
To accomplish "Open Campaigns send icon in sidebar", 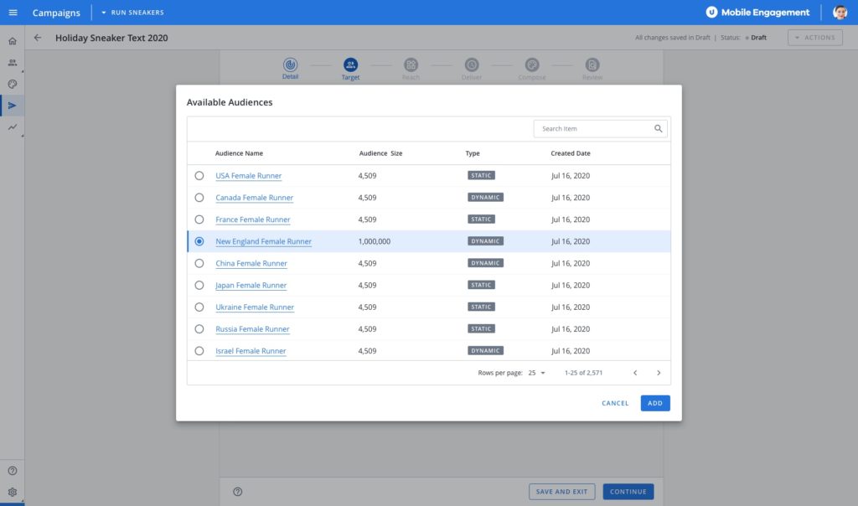I will tap(12, 106).
